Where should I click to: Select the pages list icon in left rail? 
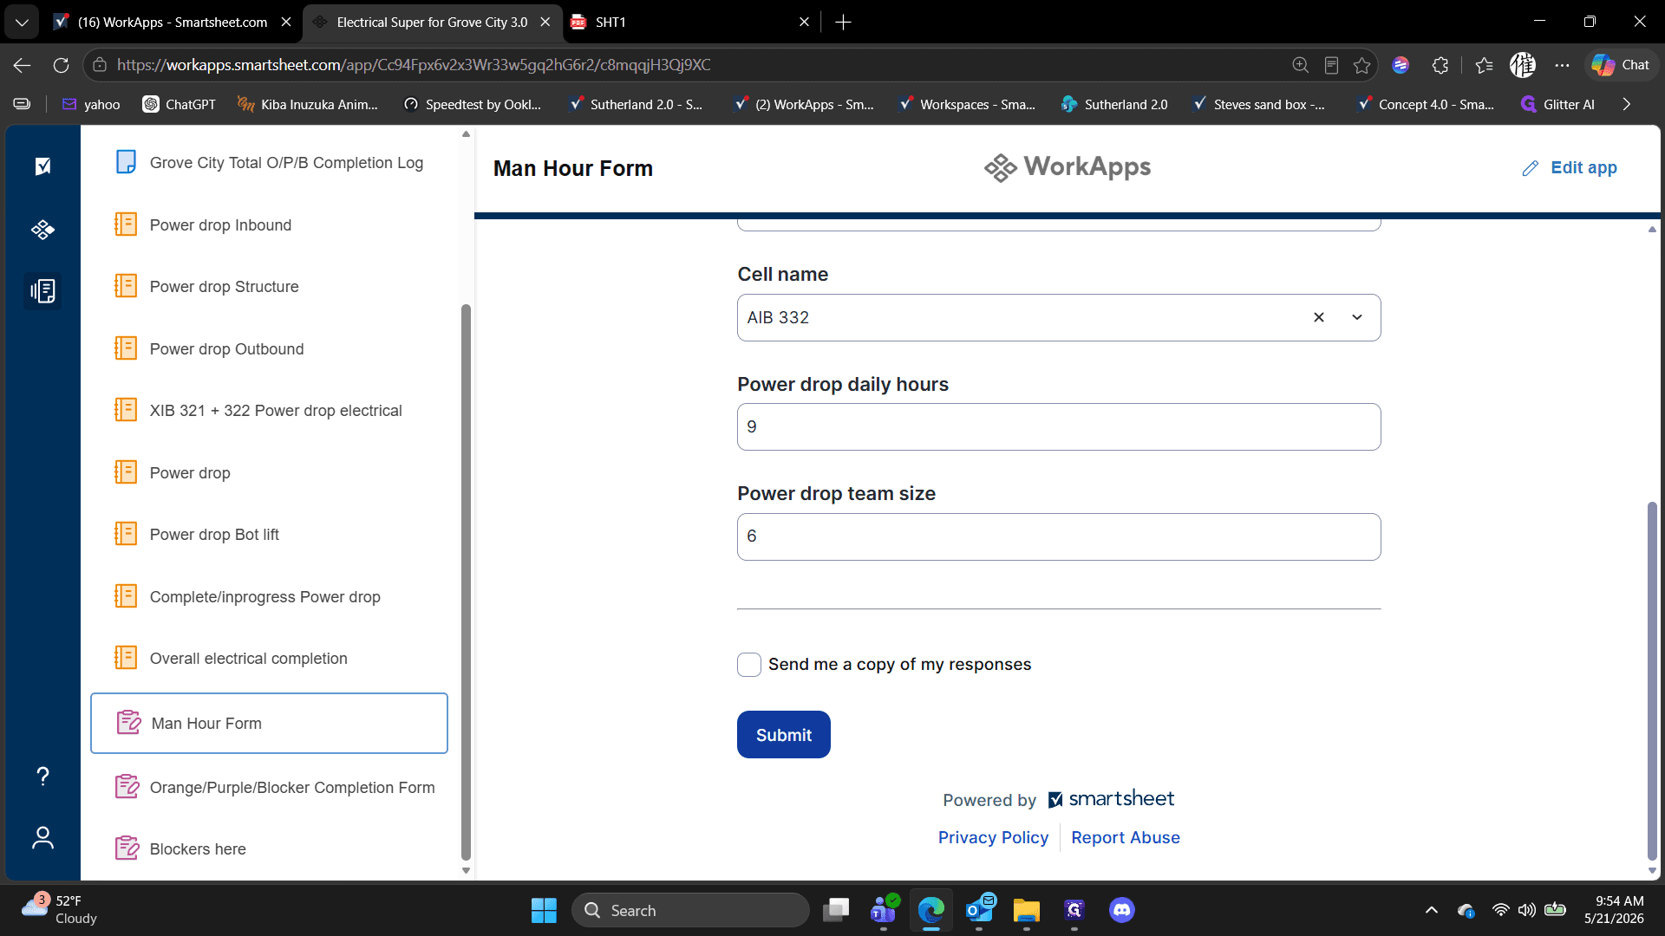[42, 291]
